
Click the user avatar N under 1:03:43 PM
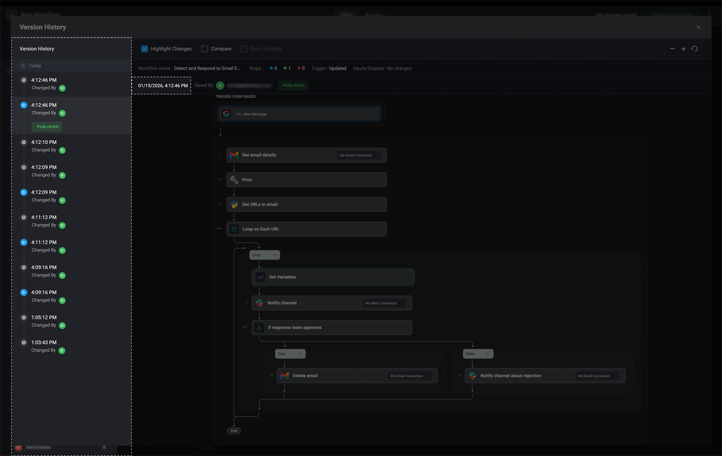coord(62,350)
